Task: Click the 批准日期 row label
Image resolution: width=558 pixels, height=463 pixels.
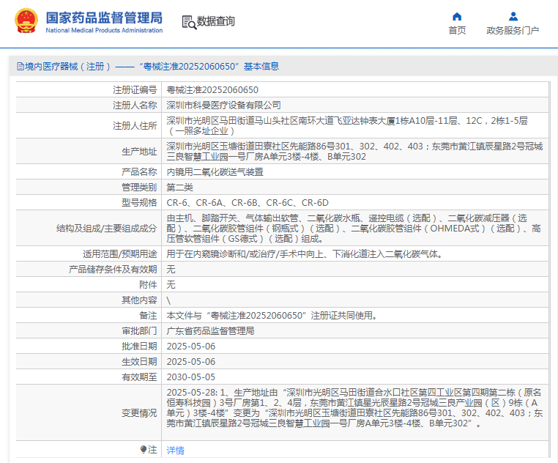Action: click(x=139, y=347)
